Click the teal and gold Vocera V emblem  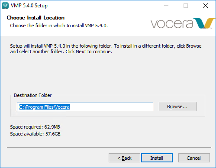tap(204, 23)
